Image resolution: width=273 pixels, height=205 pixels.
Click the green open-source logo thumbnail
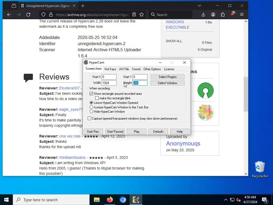point(206,90)
